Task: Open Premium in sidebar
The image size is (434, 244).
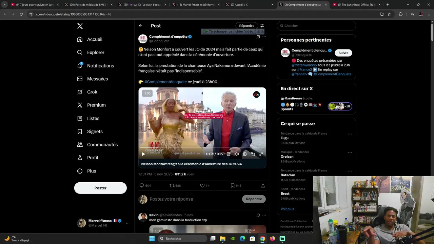Action: pyautogui.click(x=92, y=105)
